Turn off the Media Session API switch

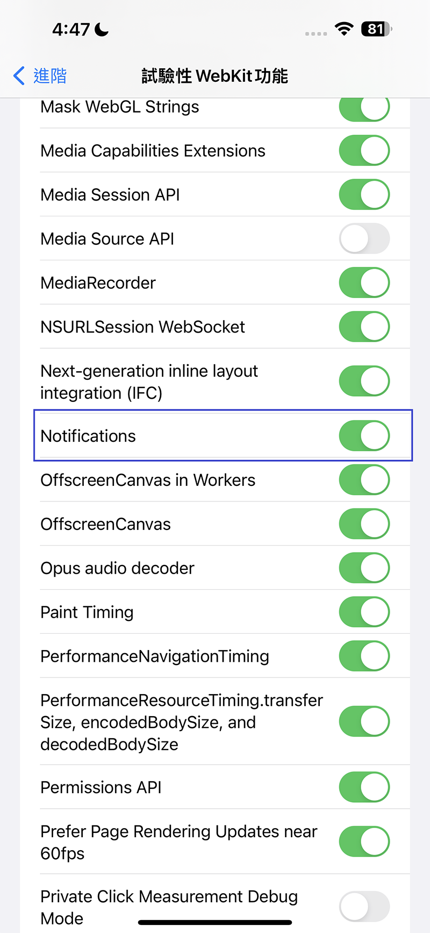click(x=364, y=194)
